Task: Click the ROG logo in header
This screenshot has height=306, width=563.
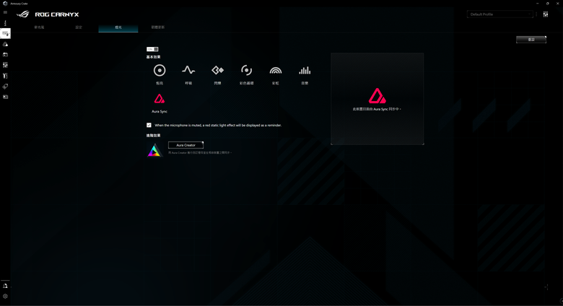Action: click(23, 14)
